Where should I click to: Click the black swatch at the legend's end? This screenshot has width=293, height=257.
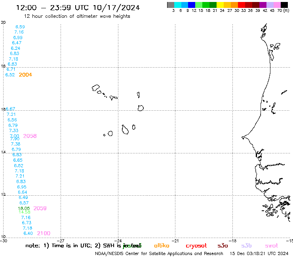284,5
